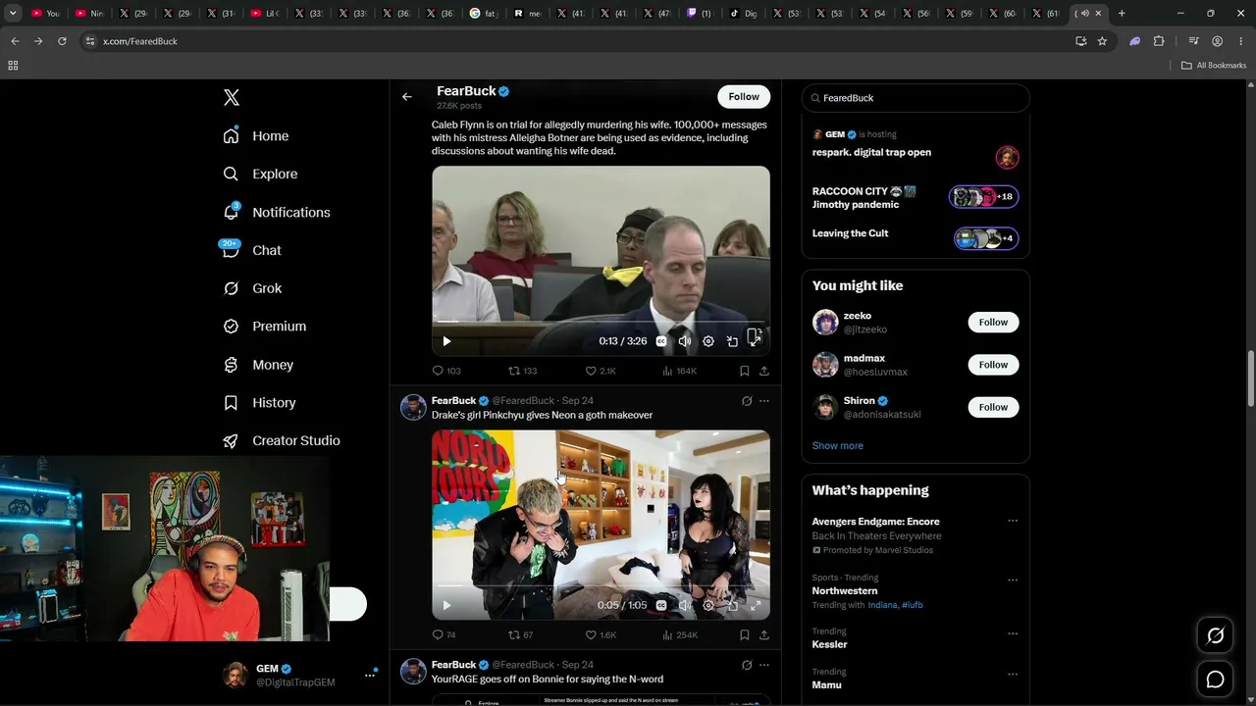Click Show more under You might like
This screenshot has height=706, width=1256.
coord(838,445)
